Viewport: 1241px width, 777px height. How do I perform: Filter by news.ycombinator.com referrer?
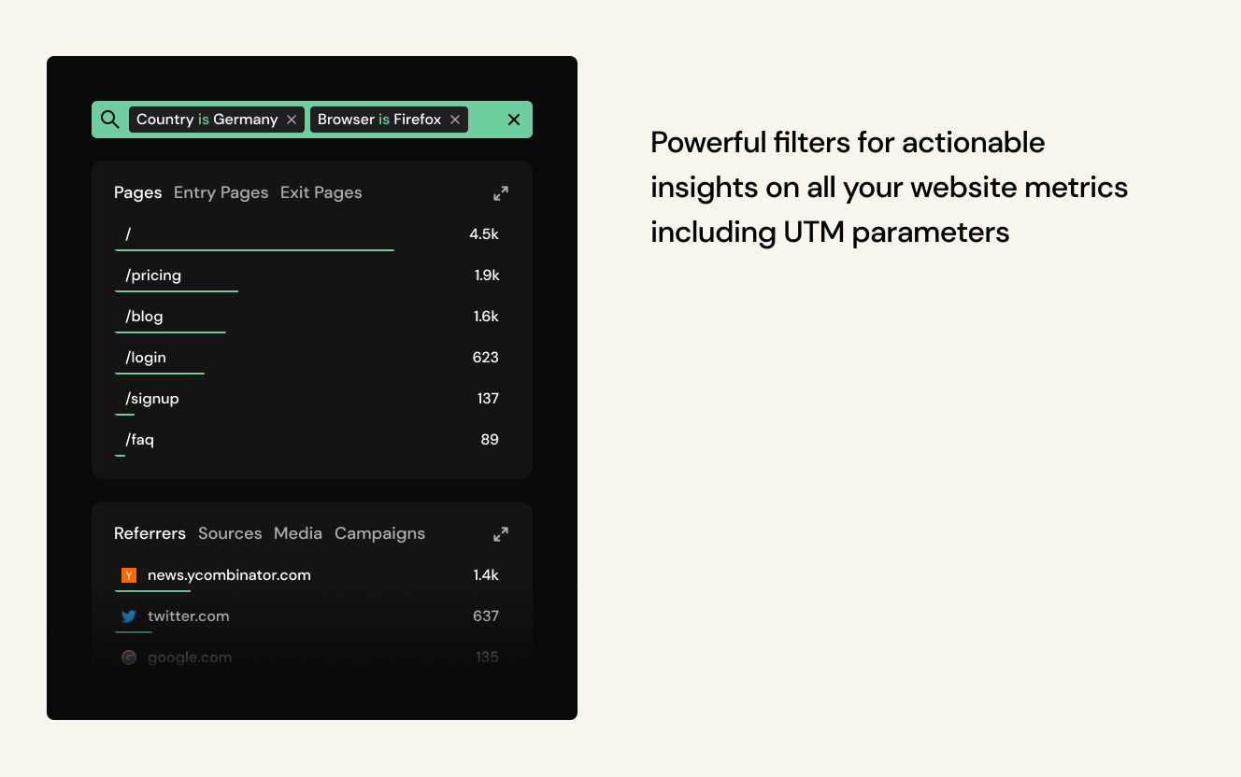pyautogui.click(x=229, y=575)
